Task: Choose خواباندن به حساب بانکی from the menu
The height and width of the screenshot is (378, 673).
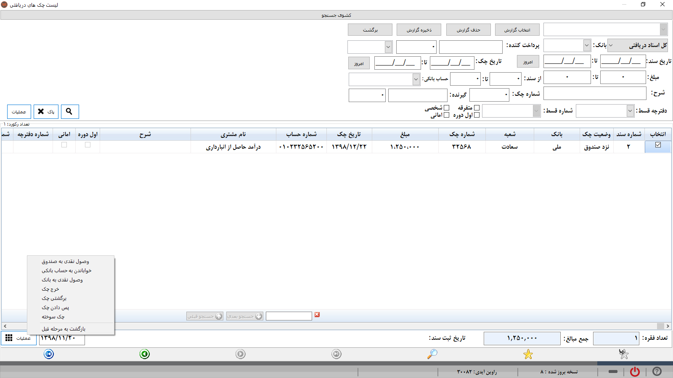Action: tap(66, 270)
